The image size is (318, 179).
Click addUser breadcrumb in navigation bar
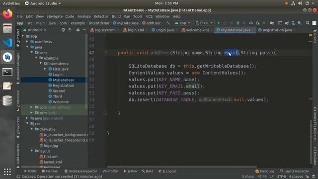151,23
